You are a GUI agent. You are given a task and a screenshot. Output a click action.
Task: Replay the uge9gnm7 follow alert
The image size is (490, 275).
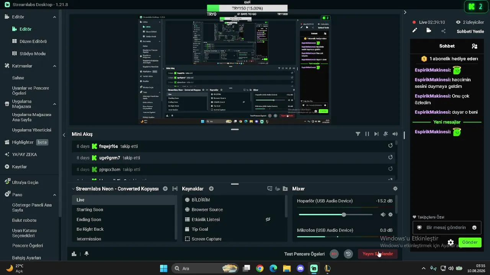pos(390,157)
